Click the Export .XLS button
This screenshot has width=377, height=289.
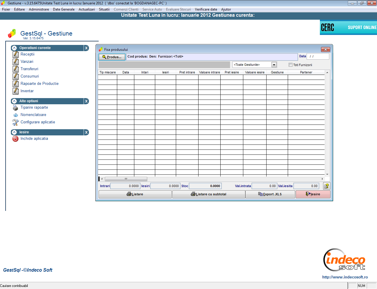click(270, 194)
